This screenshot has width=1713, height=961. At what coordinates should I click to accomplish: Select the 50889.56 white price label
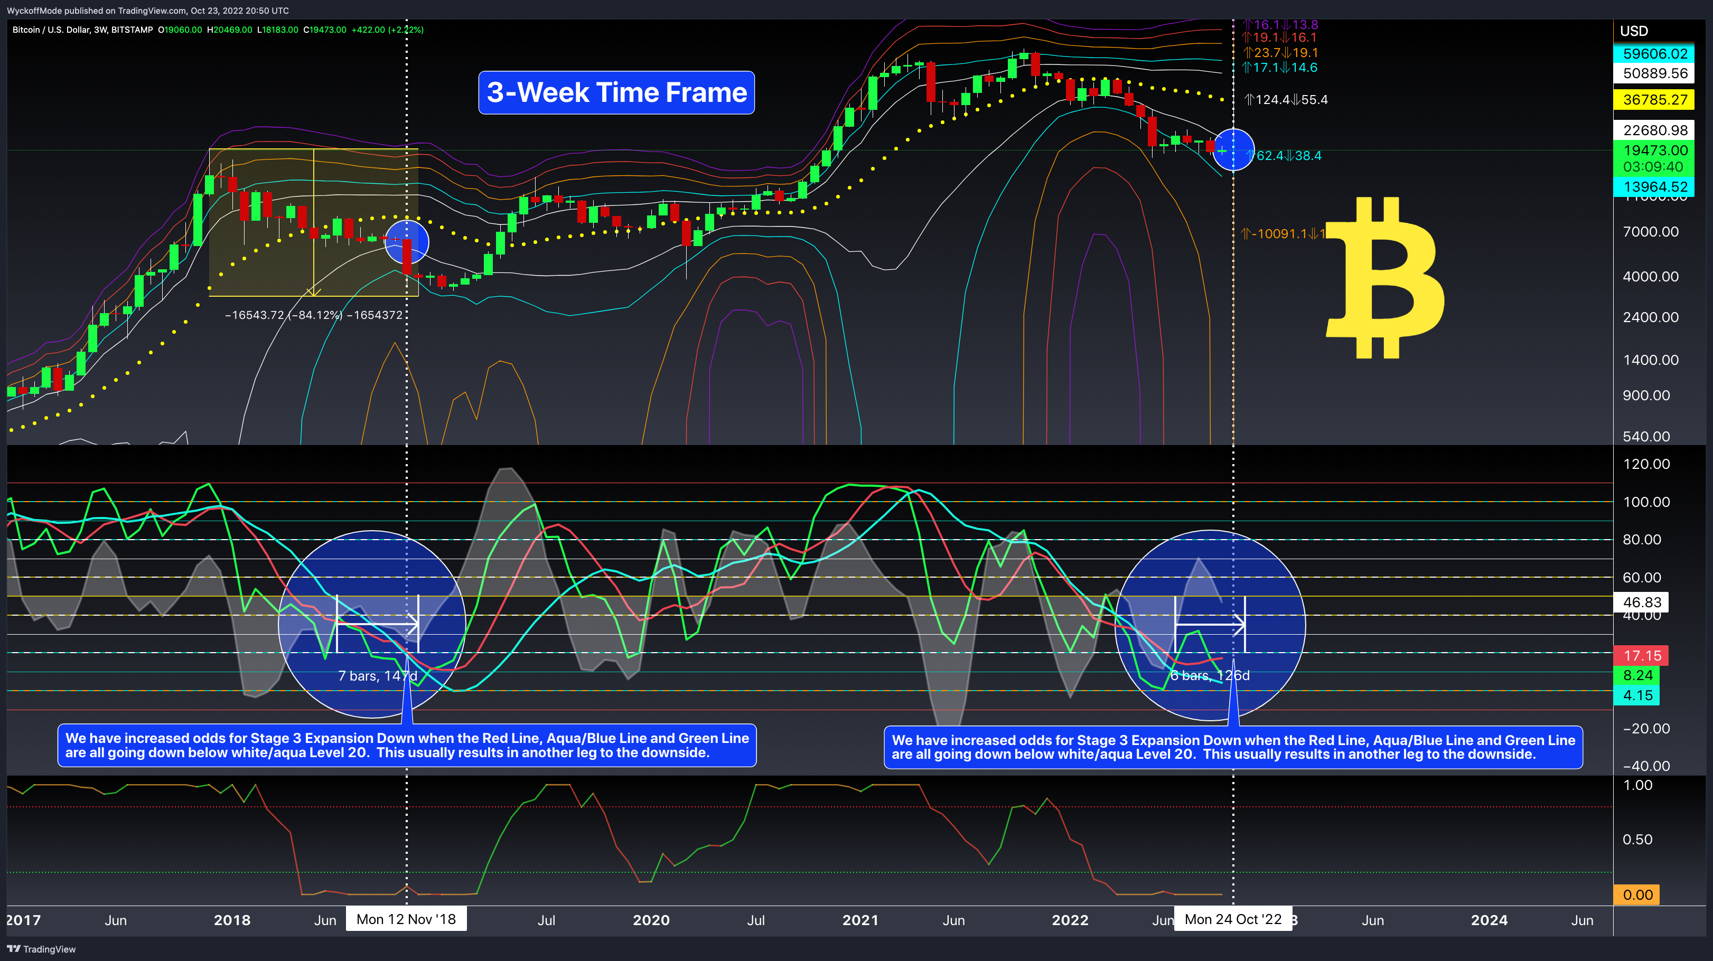1654,73
